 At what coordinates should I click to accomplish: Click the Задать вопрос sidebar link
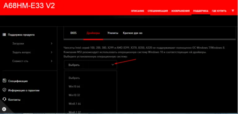click(x=22, y=52)
